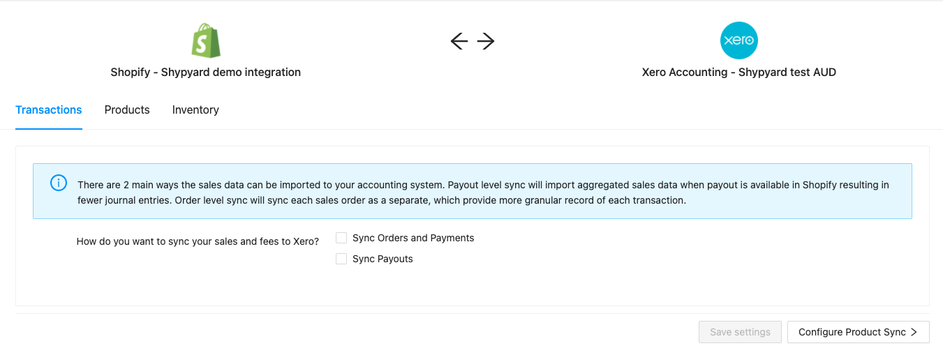Click the chevron on Configure Product Sync
The image size is (943, 355).
[x=914, y=333]
